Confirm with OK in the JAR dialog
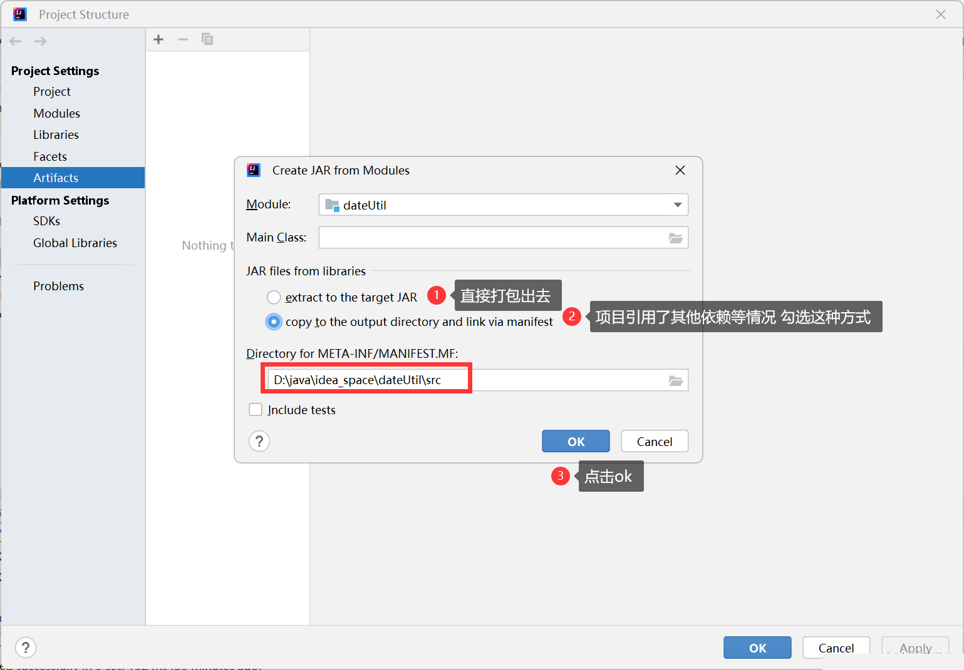The height and width of the screenshot is (670, 964). coord(575,441)
